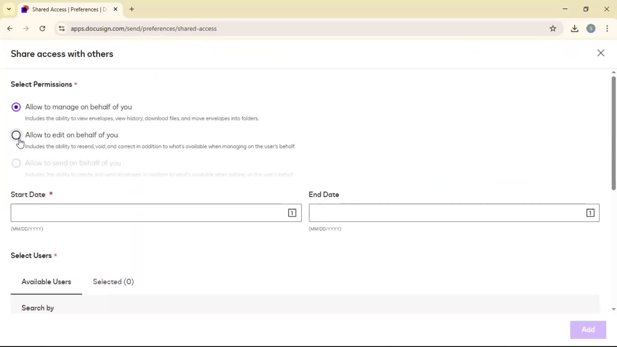
Task: Open a new browser tab
Action: pos(132,9)
